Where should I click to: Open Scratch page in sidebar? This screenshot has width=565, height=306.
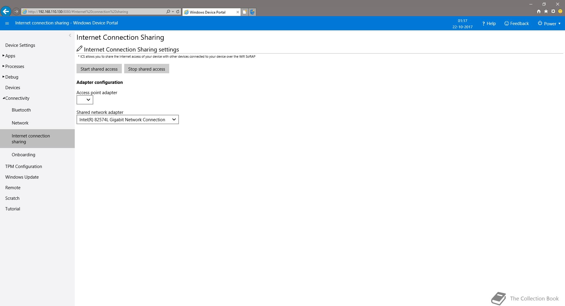pyautogui.click(x=12, y=198)
